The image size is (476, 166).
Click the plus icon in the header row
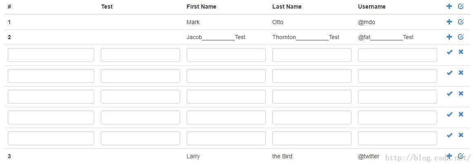[449, 7]
